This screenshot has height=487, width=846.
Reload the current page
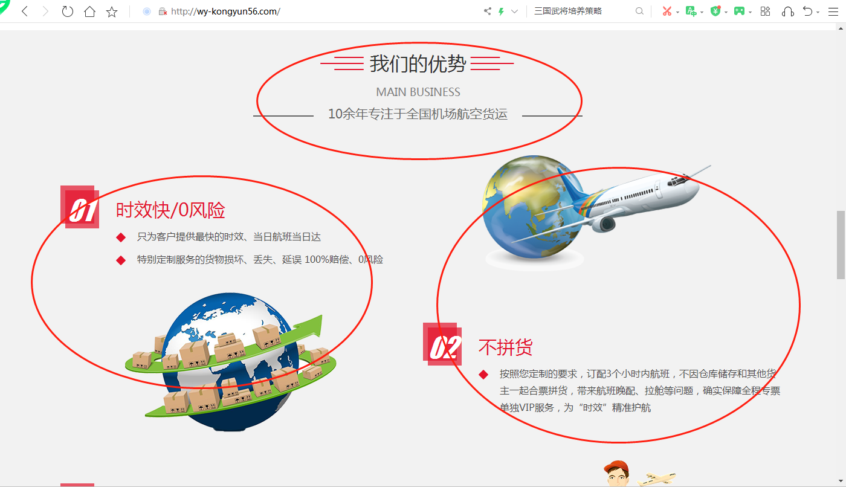pyautogui.click(x=68, y=11)
